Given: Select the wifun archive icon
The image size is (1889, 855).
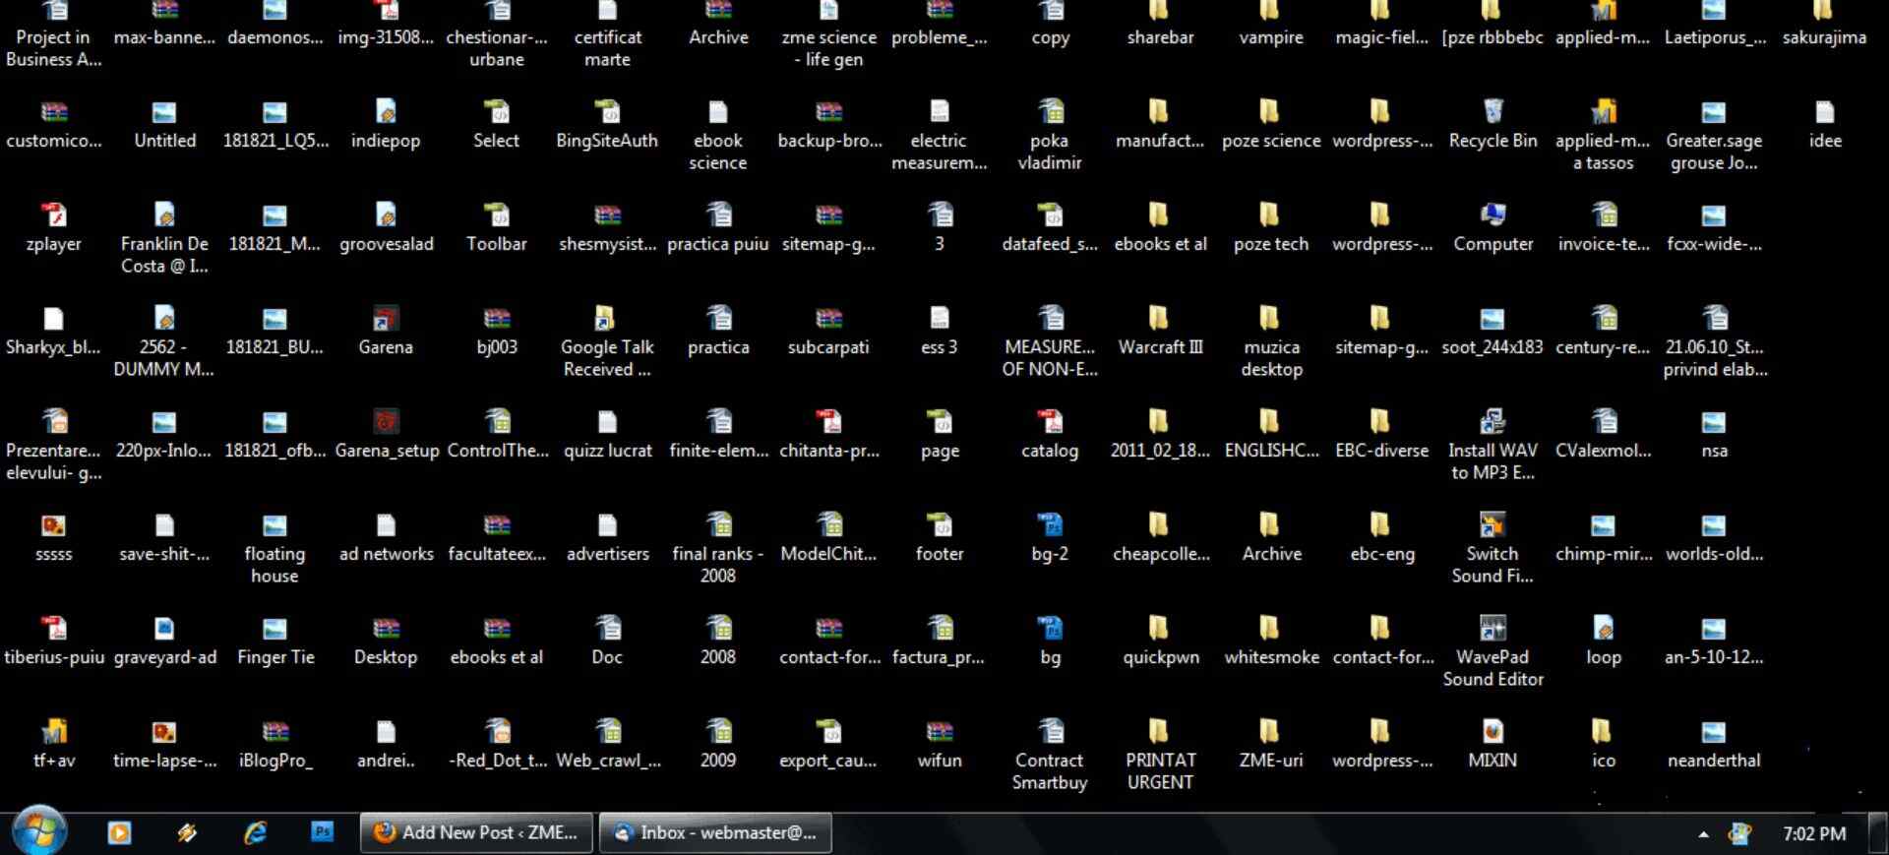Looking at the screenshot, I should (939, 744).
